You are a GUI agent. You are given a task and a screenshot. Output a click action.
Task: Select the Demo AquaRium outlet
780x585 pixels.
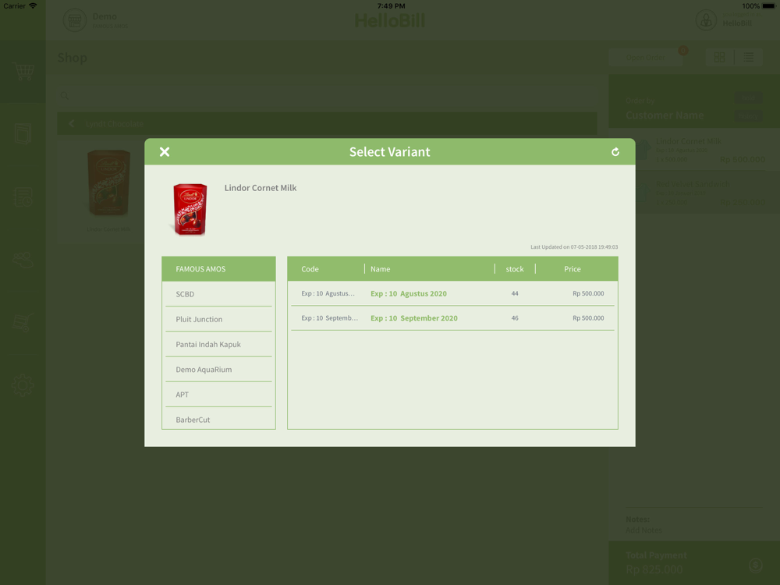[x=219, y=370]
